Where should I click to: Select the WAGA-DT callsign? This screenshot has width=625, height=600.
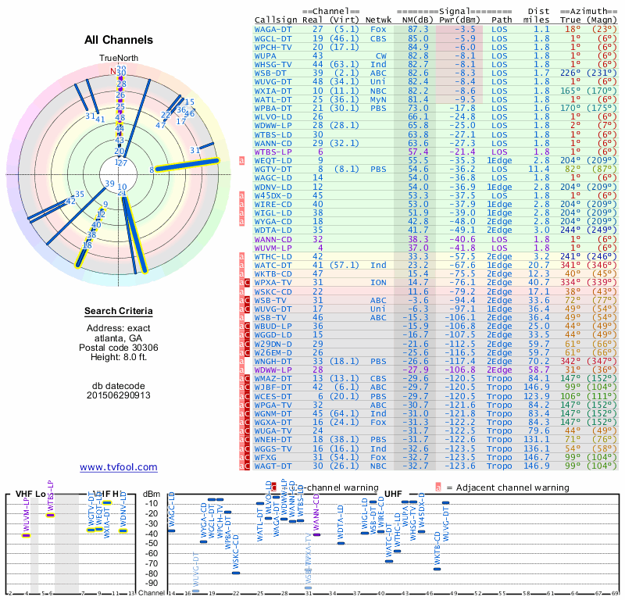pyautogui.click(x=273, y=30)
